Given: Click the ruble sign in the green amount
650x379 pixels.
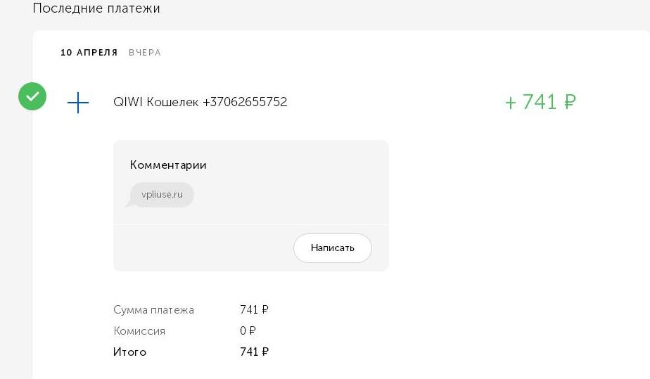Looking at the screenshot, I should click(x=570, y=102).
